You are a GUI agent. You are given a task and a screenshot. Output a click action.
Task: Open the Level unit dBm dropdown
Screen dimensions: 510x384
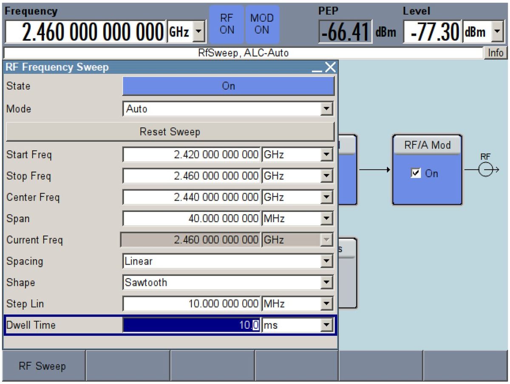click(x=483, y=32)
